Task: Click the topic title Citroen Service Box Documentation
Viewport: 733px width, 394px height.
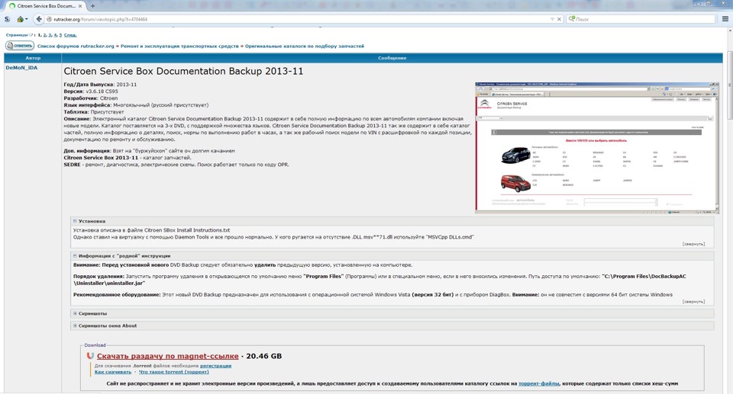Action: tap(183, 72)
